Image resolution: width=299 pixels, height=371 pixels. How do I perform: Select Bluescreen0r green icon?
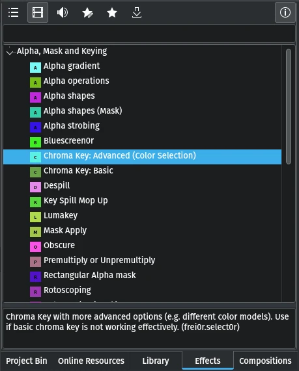tap(35, 142)
